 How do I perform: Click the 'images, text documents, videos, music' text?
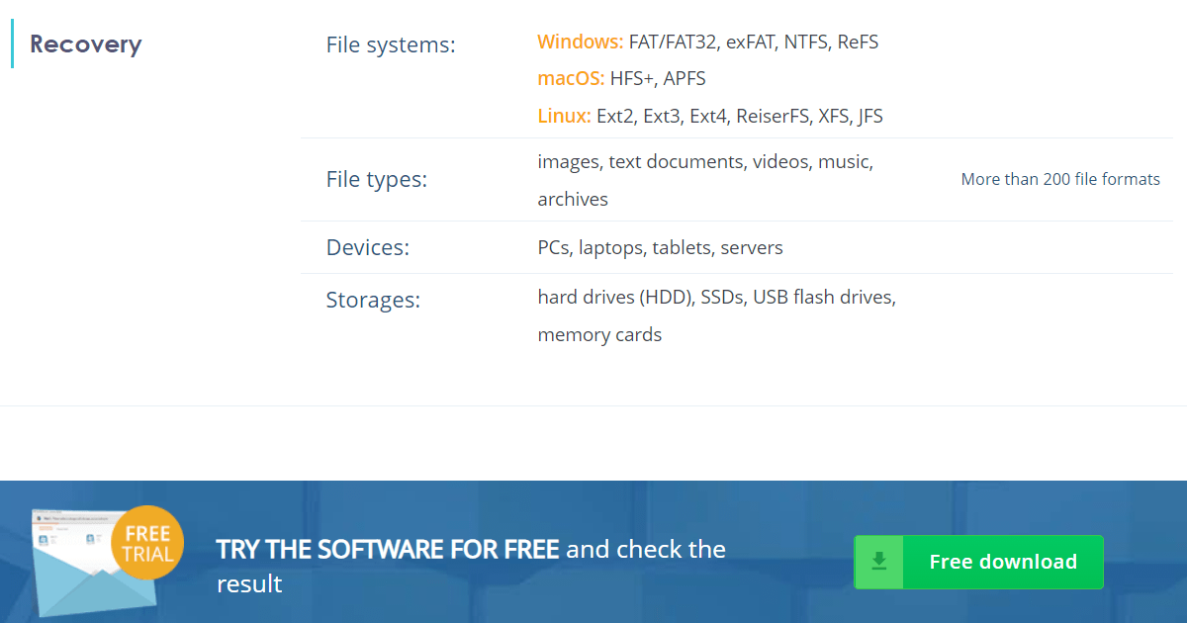click(x=705, y=161)
